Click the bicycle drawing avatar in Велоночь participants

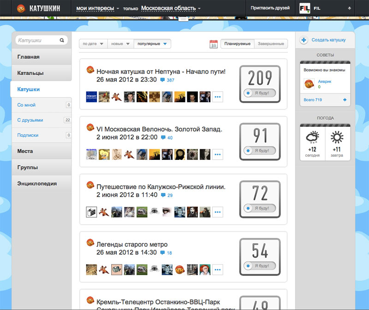tap(117, 154)
